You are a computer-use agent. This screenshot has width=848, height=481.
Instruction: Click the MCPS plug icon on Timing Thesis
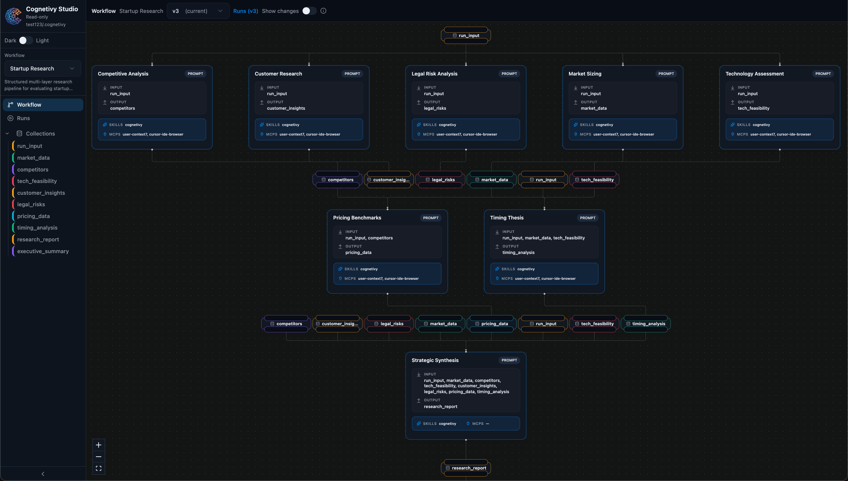tap(497, 278)
